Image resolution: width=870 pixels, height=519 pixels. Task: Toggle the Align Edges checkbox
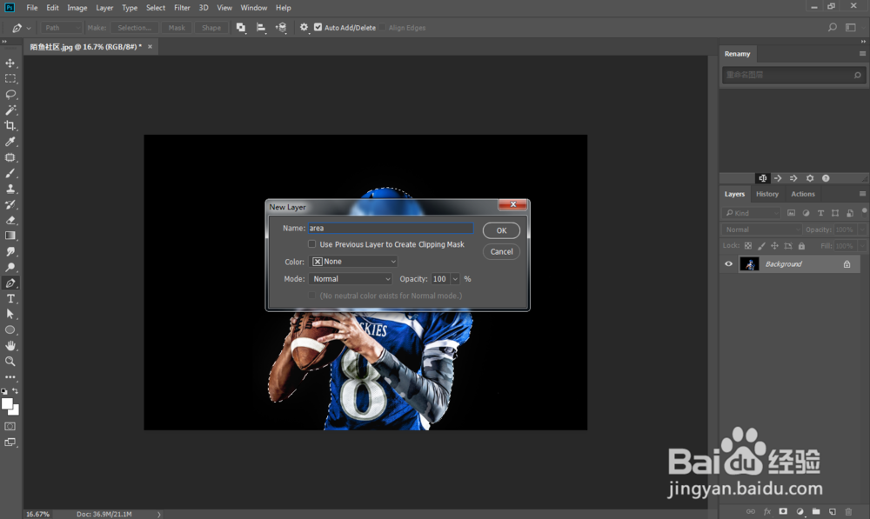coord(383,27)
